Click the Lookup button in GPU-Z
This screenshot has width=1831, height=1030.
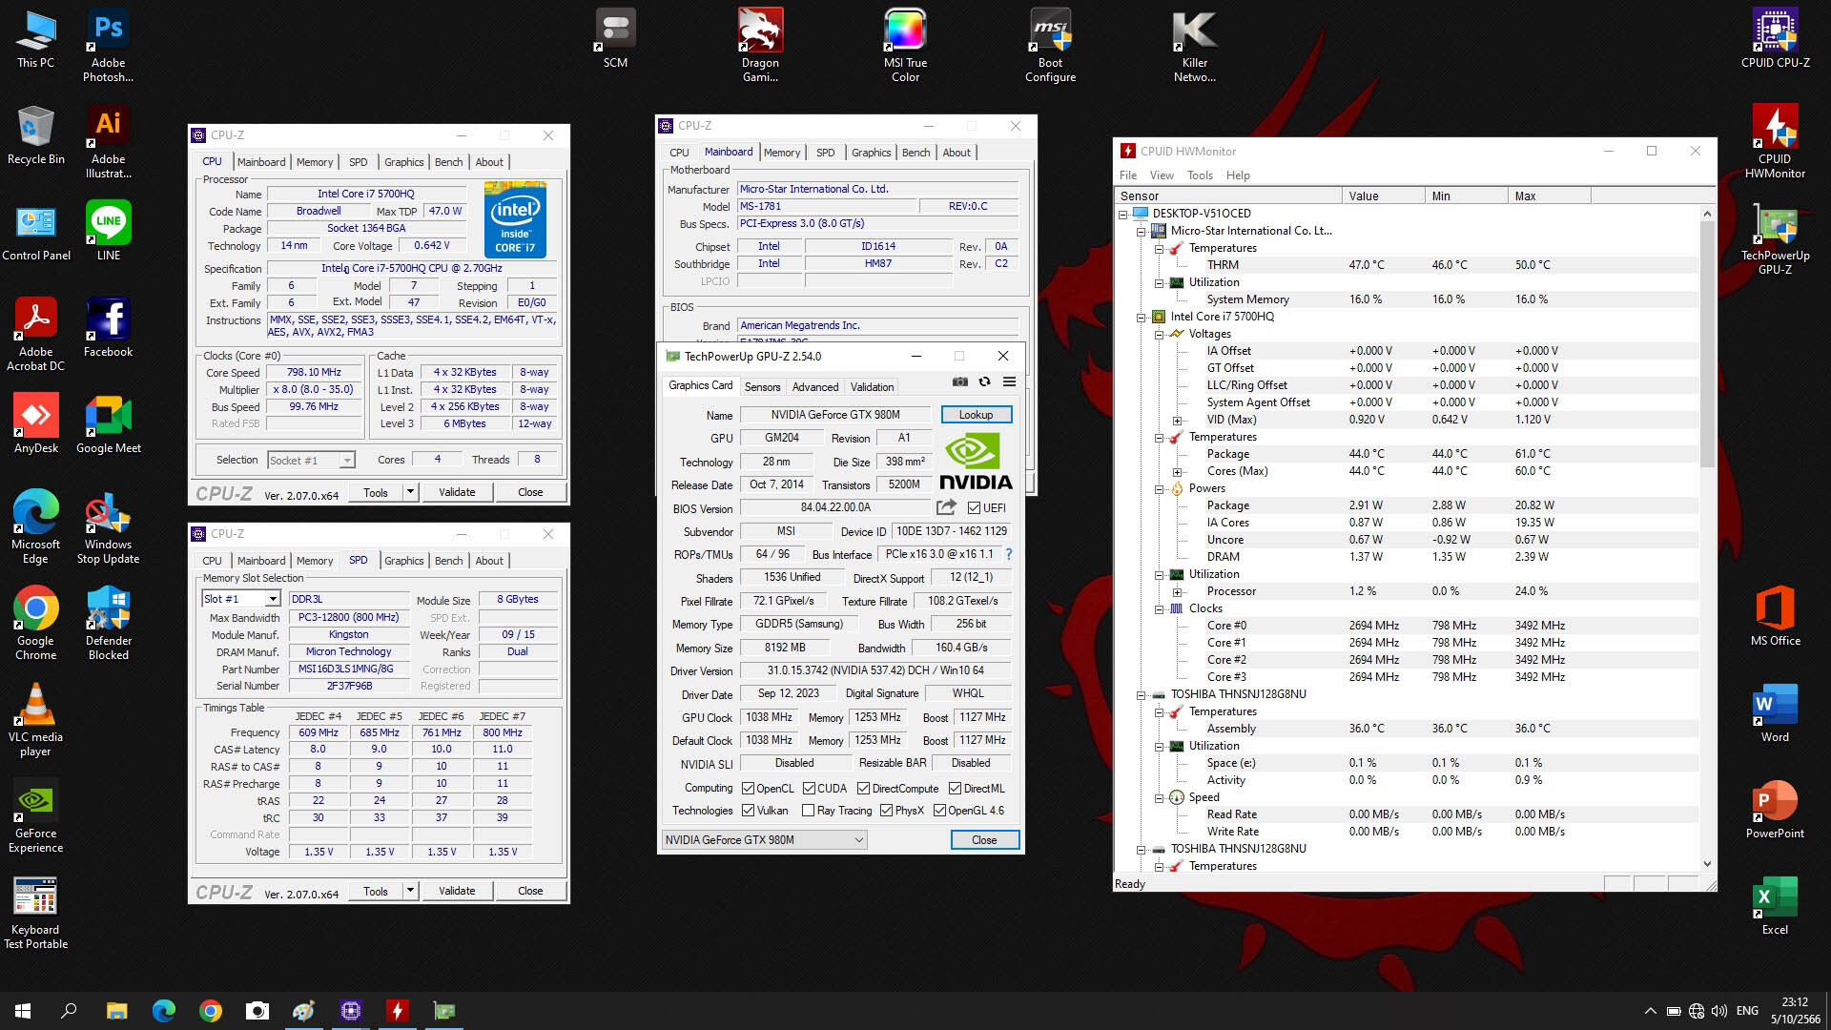pos(976,415)
